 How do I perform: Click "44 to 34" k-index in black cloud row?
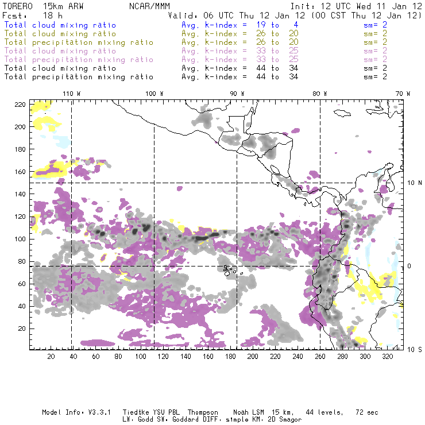(277, 68)
